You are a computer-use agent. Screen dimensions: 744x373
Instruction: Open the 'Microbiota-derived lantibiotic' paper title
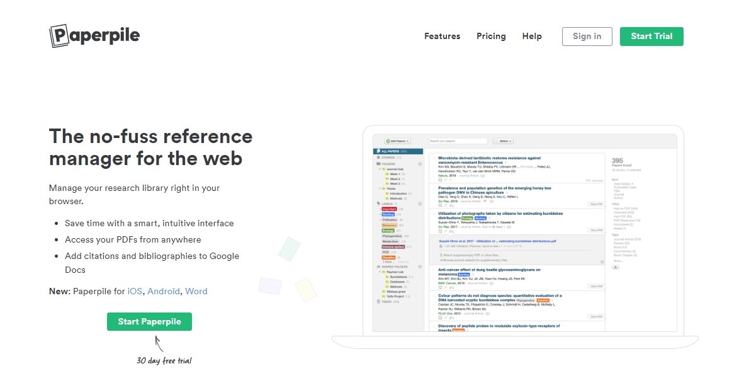pyautogui.click(x=489, y=160)
